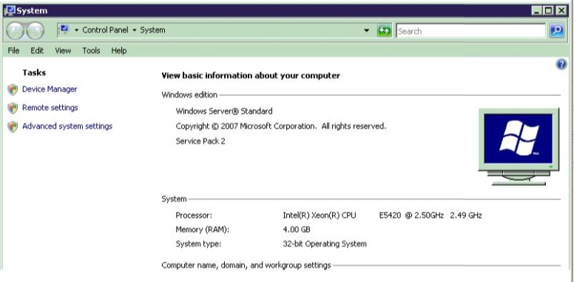This screenshot has width=574, height=282.
Task: Click shield icon beside Advanced system settings
Action: click(x=13, y=127)
